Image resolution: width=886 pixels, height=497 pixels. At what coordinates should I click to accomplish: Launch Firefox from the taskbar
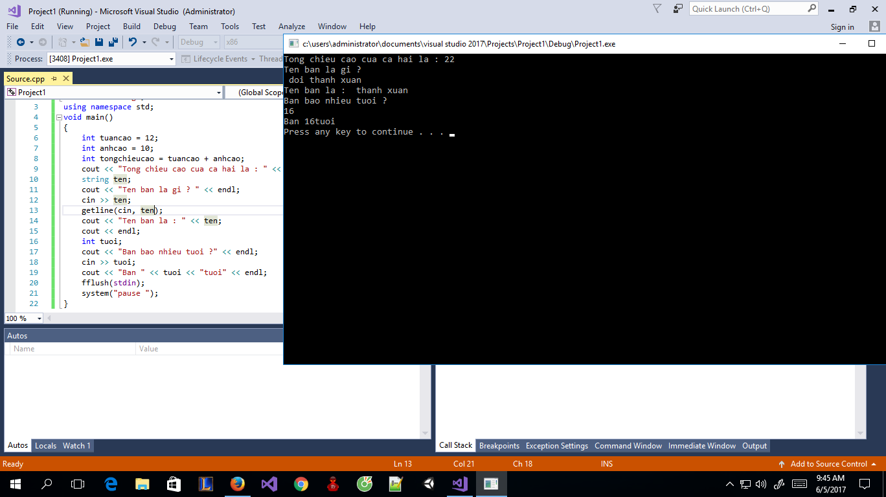[x=238, y=483]
